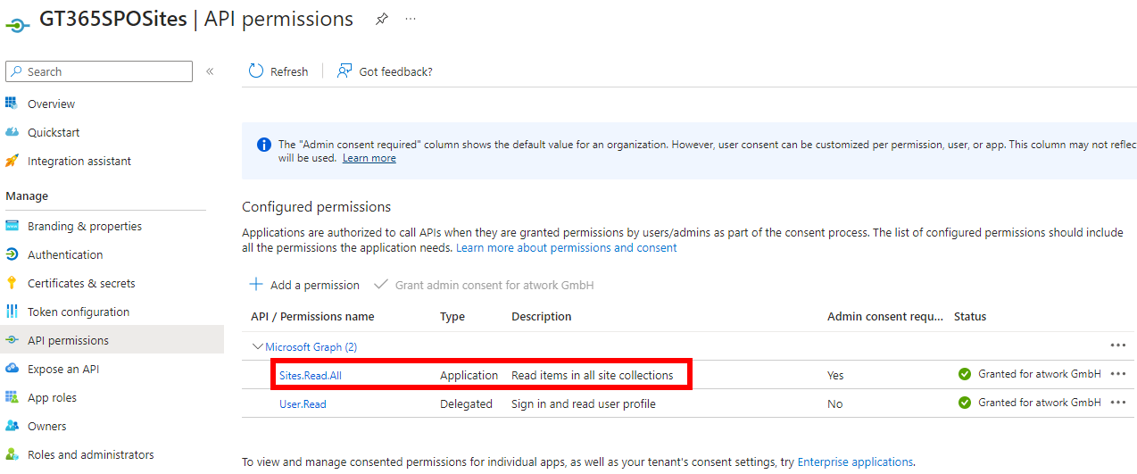Viewport: 1137px width, 474px height.
Task: Click Refresh button text
Action: (x=289, y=71)
